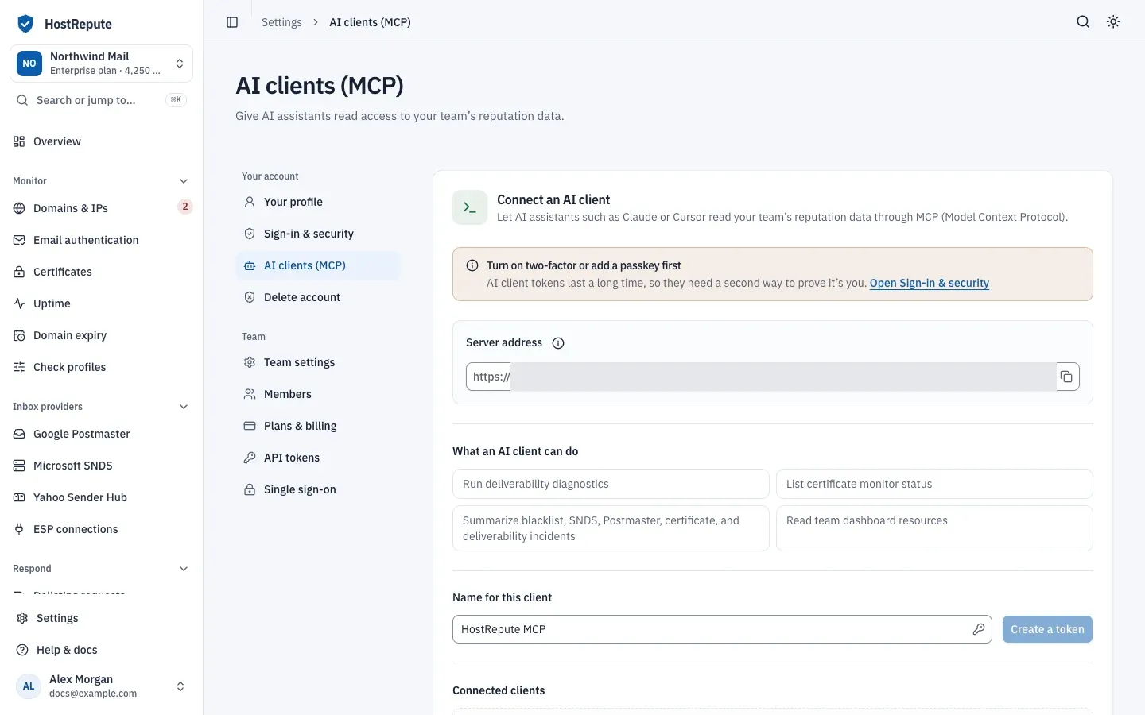1145x715 pixels.
Task: Select AI clients (MCP) settings tab
Action: [x=318, y=265]
